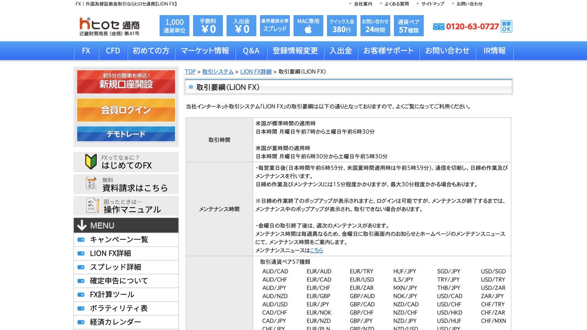Open お客様サポート in the navigation bar
Image resolution: width=587 pixels, height=330 pixels.
click(x=388, y=51)
